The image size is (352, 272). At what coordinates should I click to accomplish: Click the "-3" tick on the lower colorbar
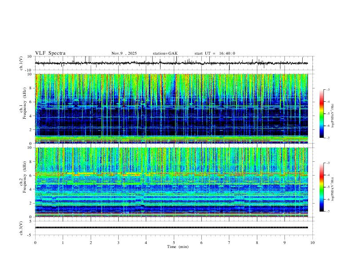pos(328,163)
